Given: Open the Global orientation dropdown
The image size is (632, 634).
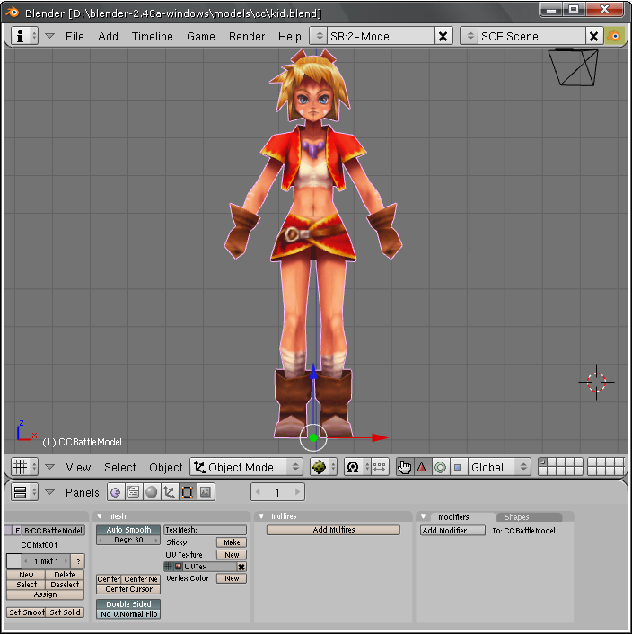Looking at the screenshot, I should coord(499,467).
